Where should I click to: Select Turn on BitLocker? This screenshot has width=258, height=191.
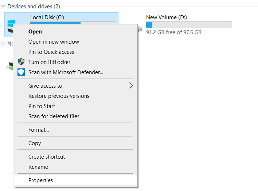pos(75,62)
